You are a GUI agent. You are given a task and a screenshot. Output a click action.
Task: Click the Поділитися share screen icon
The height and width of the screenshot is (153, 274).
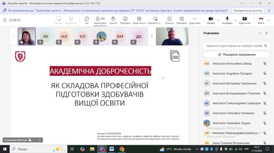(245, 20)
